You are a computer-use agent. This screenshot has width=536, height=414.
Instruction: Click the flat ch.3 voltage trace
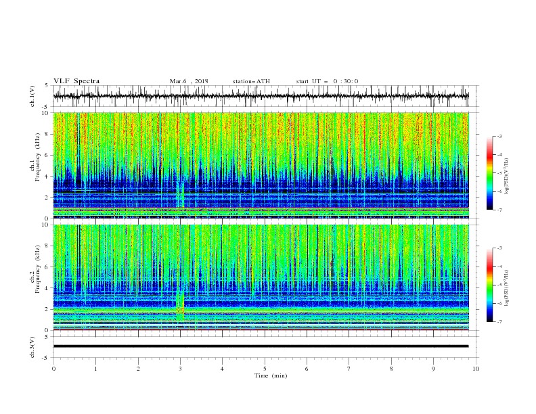tap(261, 346)
